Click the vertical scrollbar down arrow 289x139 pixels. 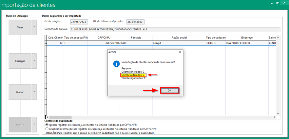[x=278, y=114]
